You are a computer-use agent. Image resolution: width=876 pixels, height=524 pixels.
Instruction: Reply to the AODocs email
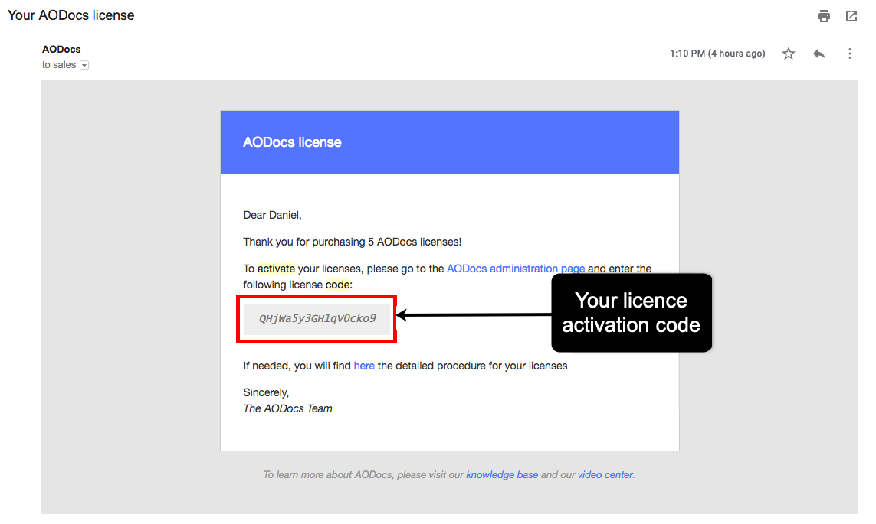click(x=819, y=54)
